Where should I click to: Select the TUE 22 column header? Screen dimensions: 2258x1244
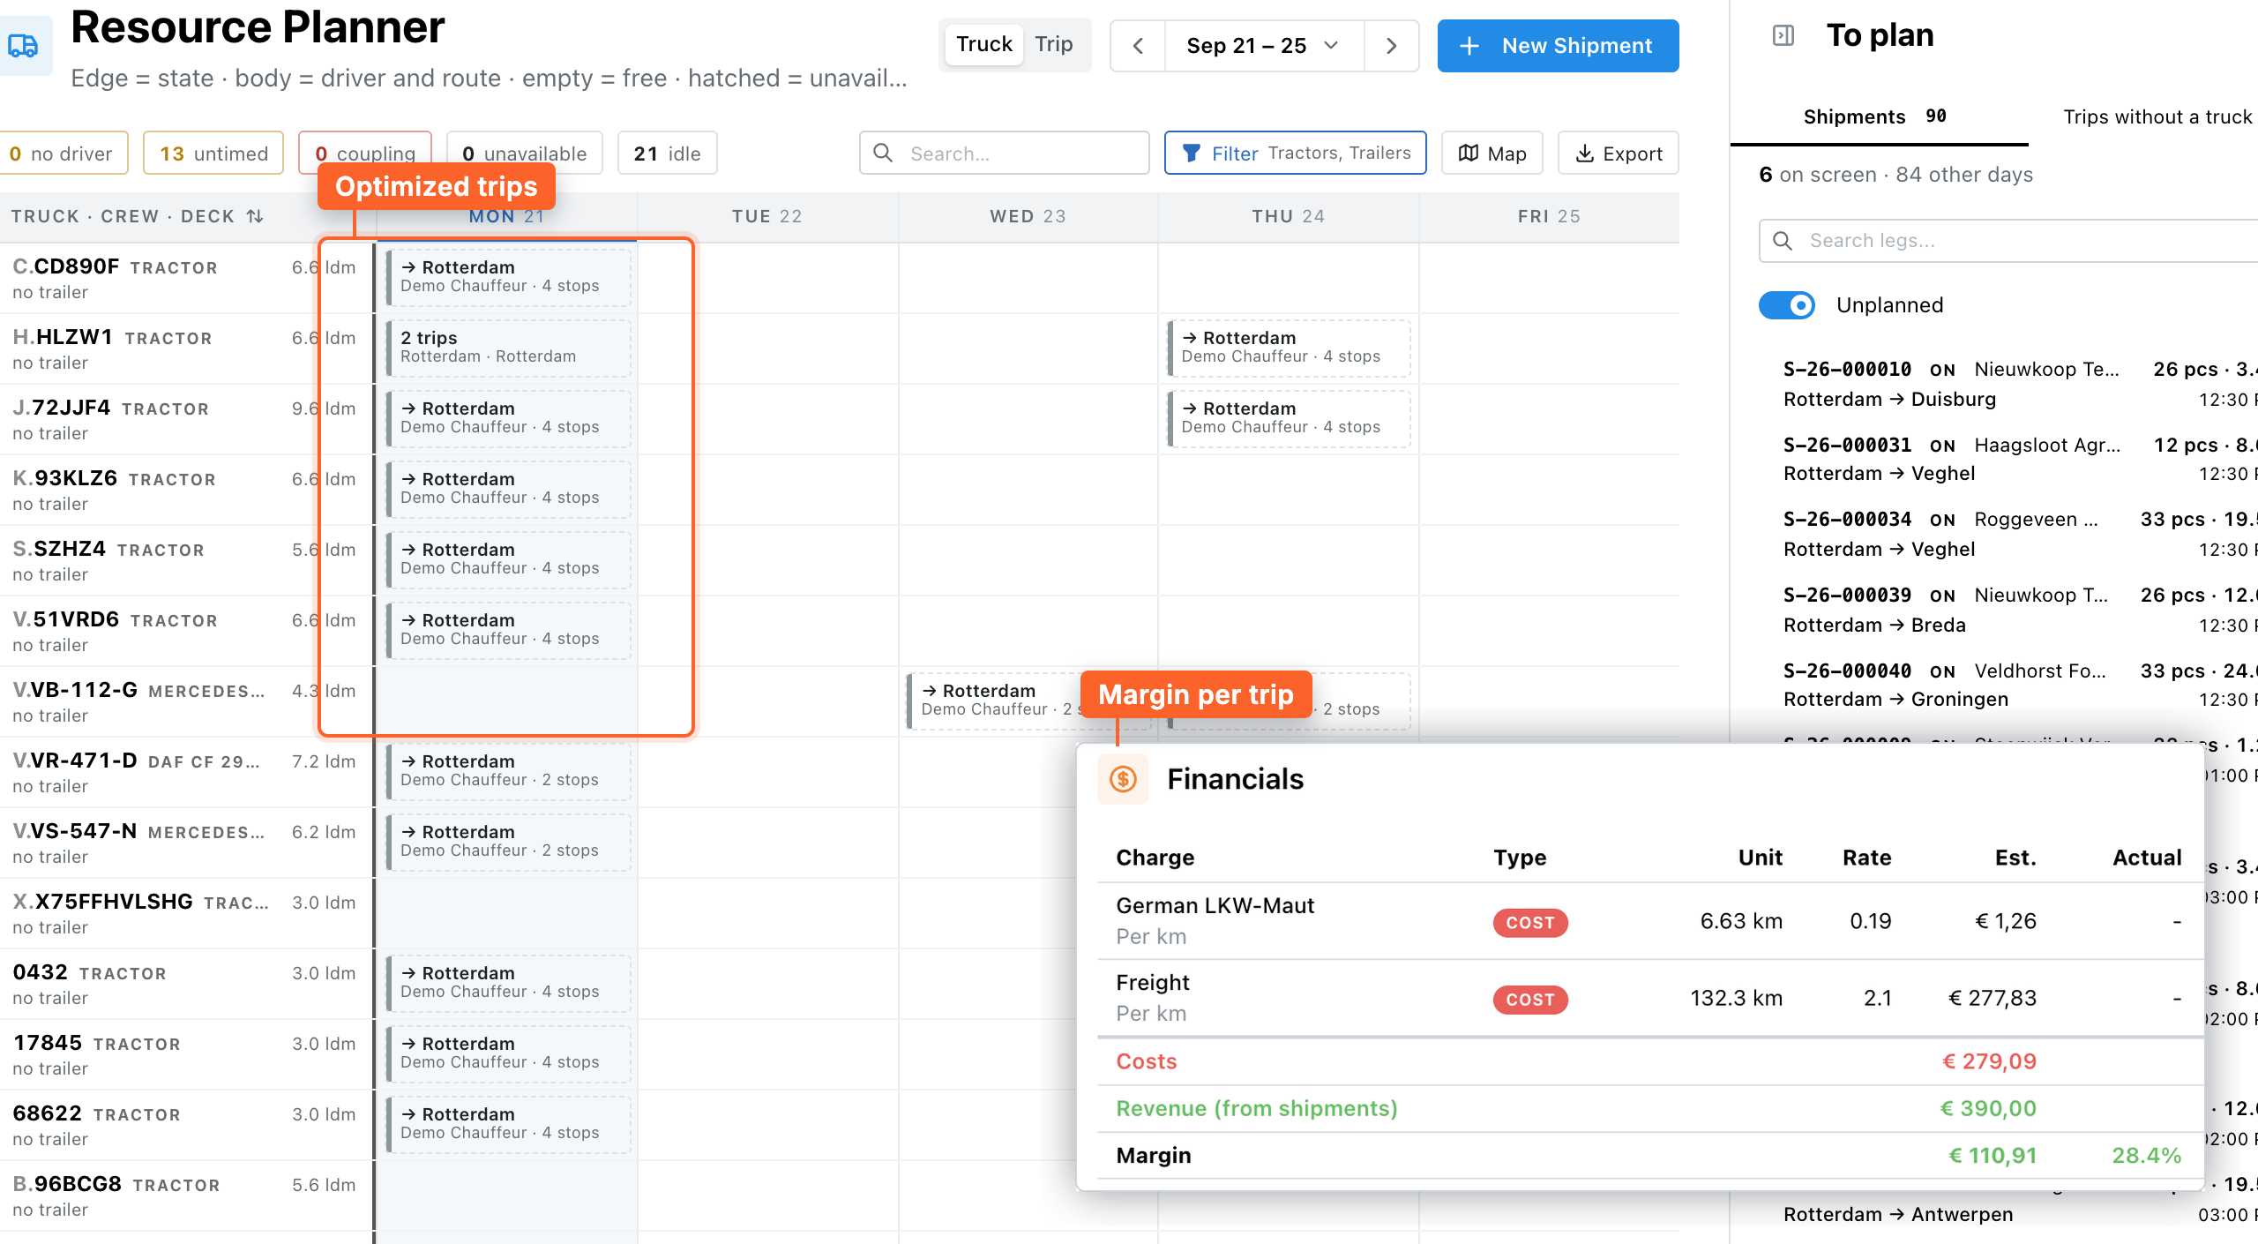pos(767,216)
